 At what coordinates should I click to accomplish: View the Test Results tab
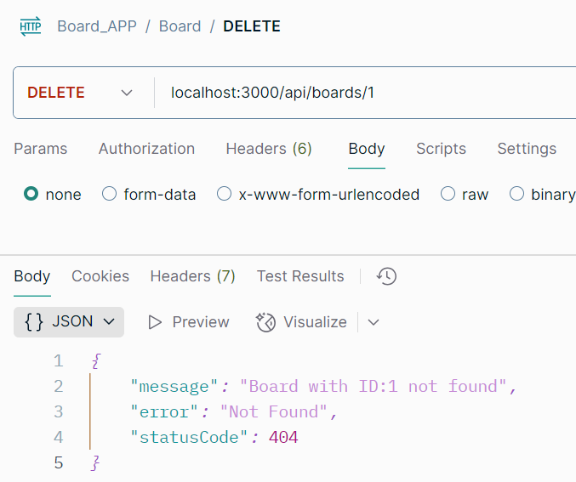(x=300, y=276)
